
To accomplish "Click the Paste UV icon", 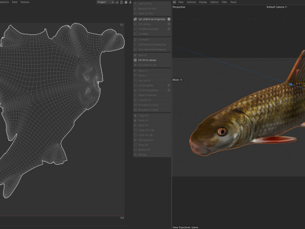I will (x=135, y=120).
